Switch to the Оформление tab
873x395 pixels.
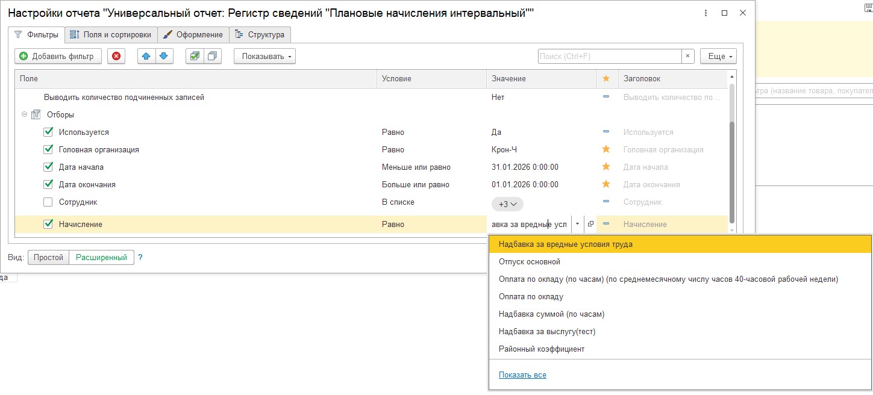pyautogui.click(x=193, y=34)
